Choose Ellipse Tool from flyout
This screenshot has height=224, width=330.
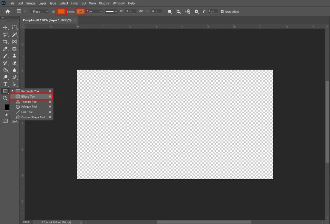32,96
